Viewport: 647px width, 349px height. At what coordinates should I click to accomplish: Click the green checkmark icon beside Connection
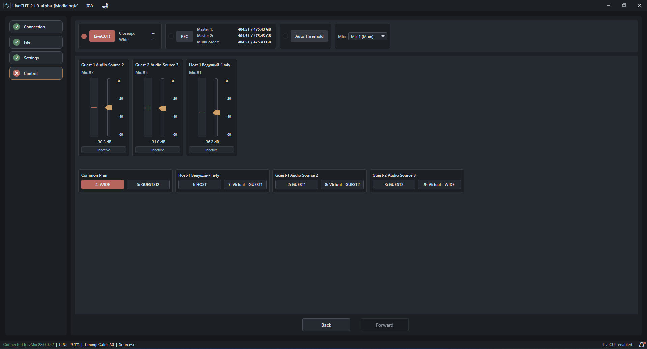click(17, 27)
